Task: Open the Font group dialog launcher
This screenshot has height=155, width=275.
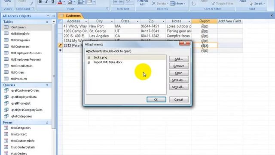Action: (x=107, y=9)
